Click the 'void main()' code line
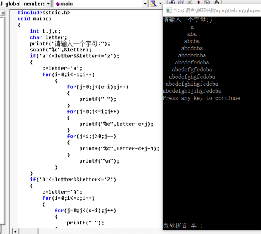Viewport: 261px width, 234px height. pyautogui.click(x=34, y=19)
